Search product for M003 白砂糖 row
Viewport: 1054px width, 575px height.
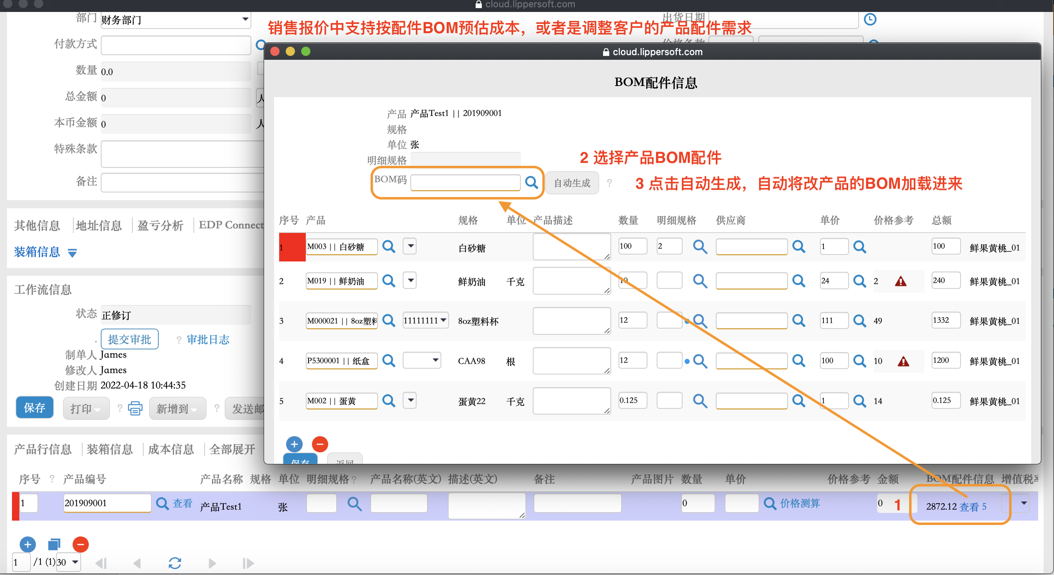[388, 246]
